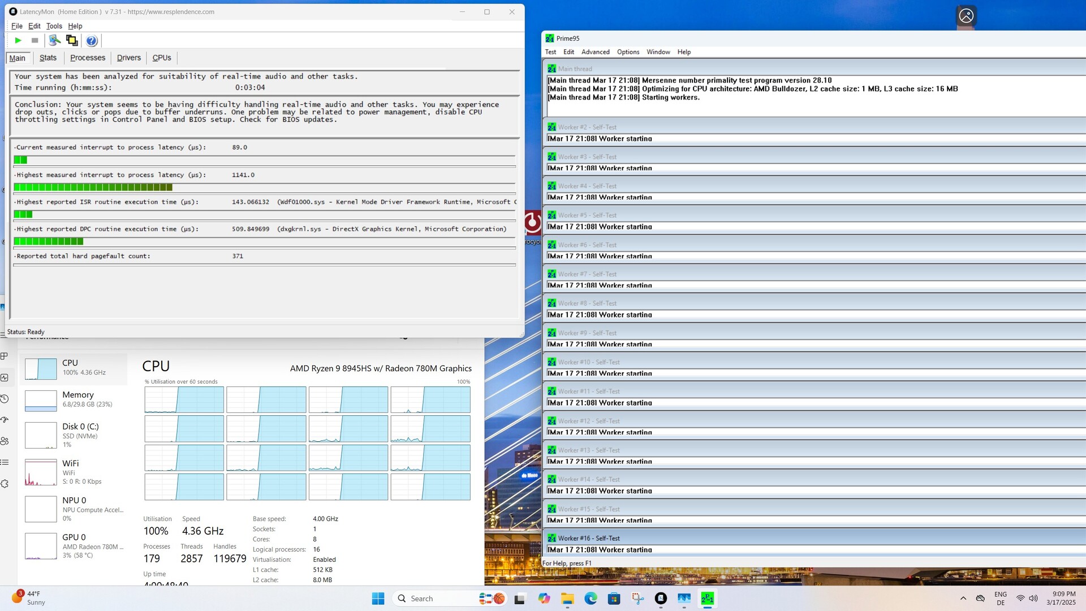
Task: Show hidden system tray icons chevron
Action: 963,599
